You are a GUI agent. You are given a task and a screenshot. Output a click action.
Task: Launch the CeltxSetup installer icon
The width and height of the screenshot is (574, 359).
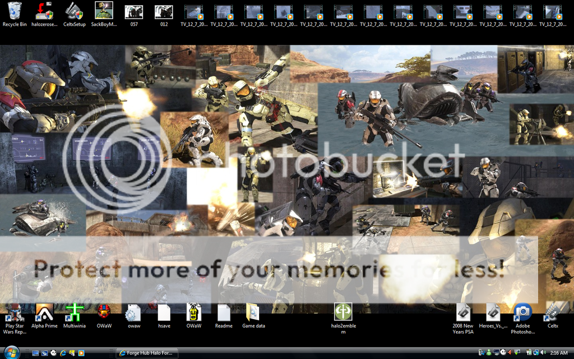pyautogui.click(x=74, y=11)
